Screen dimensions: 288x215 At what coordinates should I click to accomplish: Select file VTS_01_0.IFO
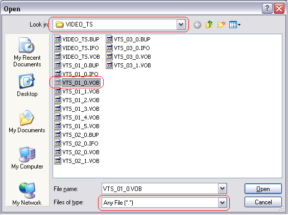click(77, 74)
